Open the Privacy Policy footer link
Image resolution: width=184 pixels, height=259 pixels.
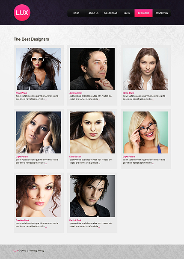tap(37, 250)
